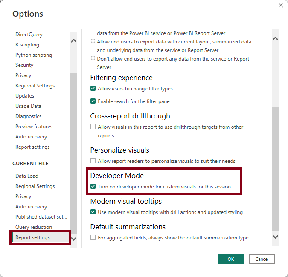Check always show default summarization type
288x277 pixels.
point(93,237)
